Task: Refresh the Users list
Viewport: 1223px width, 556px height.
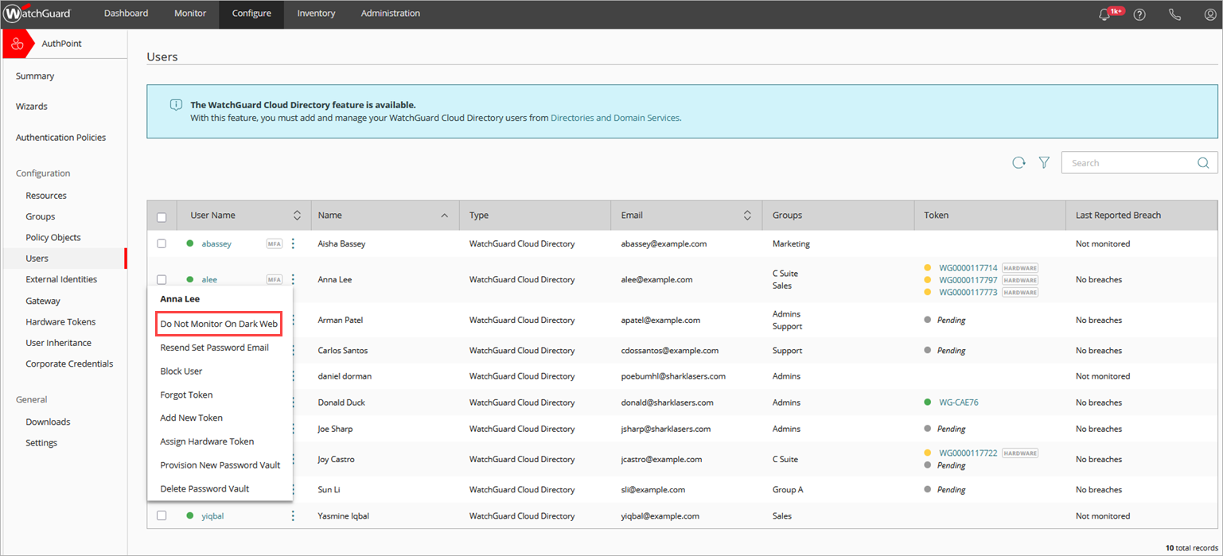Action: (x=1019, y=162)
